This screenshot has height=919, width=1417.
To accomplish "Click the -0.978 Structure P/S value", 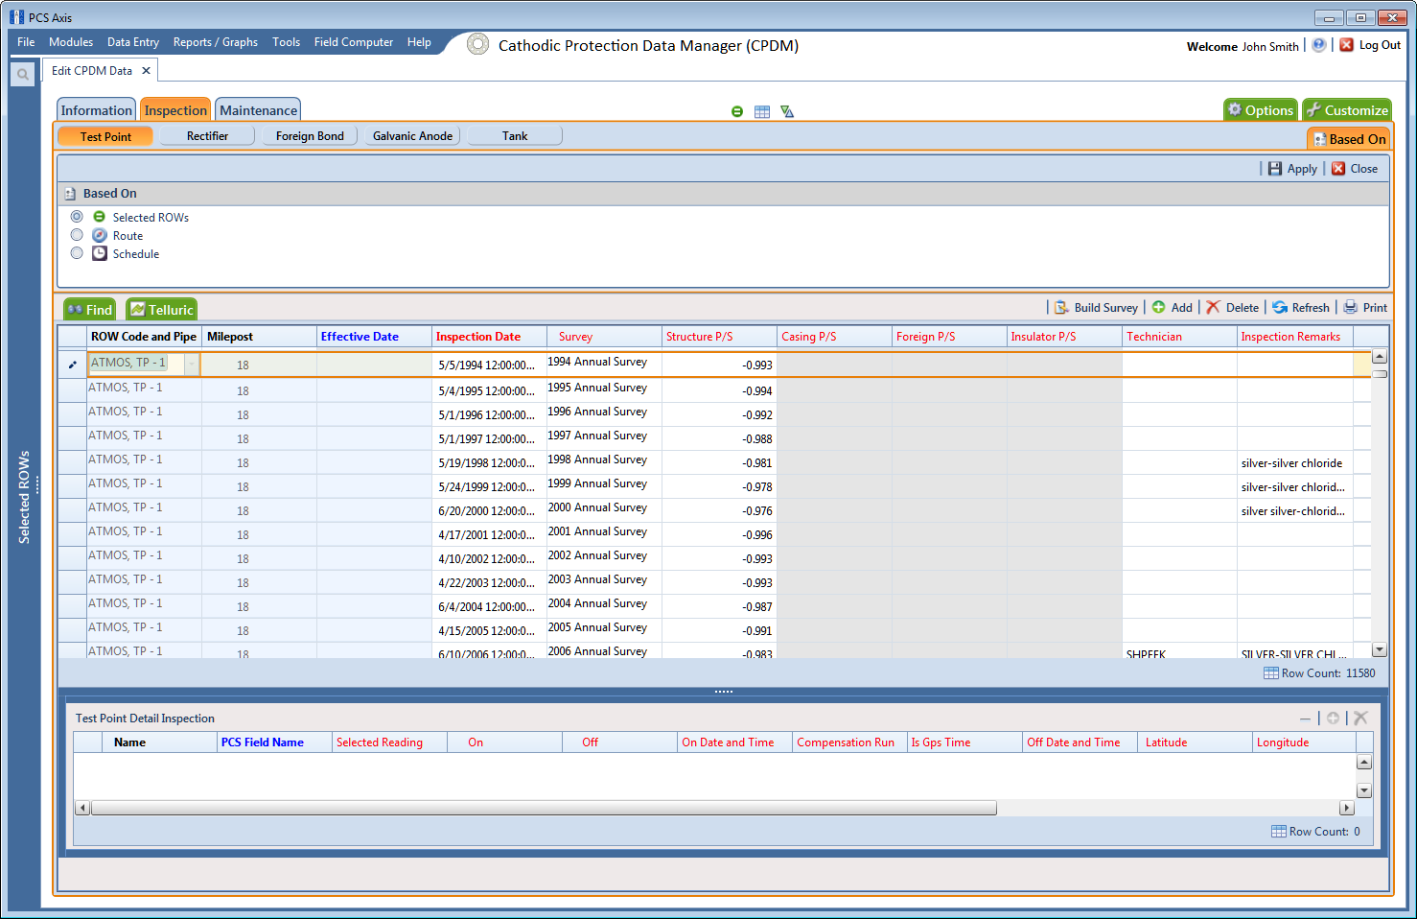I will click(757, 487).
